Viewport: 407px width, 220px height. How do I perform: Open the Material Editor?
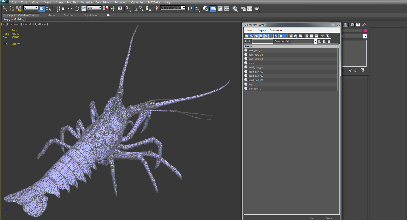pos(235,9)
